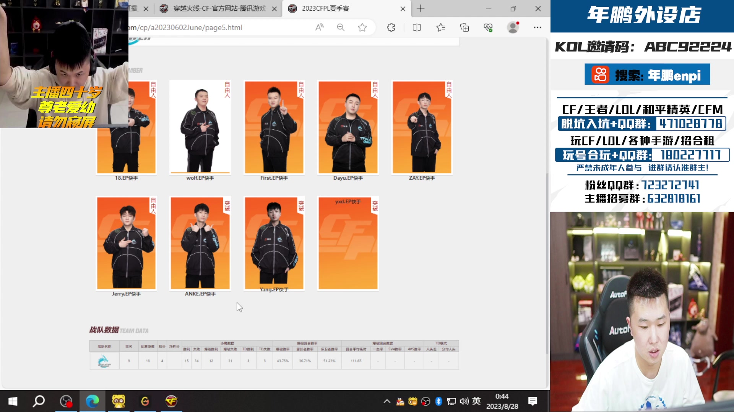This screenshot has width=734, height=412.
Task: Close the 穿越火线-CF-官方网站 tab
Action: click(x=274, y=9)
